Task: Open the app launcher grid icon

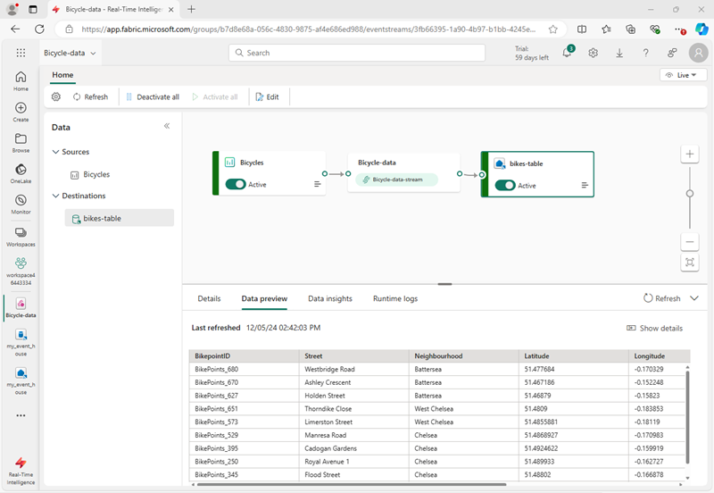Action: click(x=21, y=53)
